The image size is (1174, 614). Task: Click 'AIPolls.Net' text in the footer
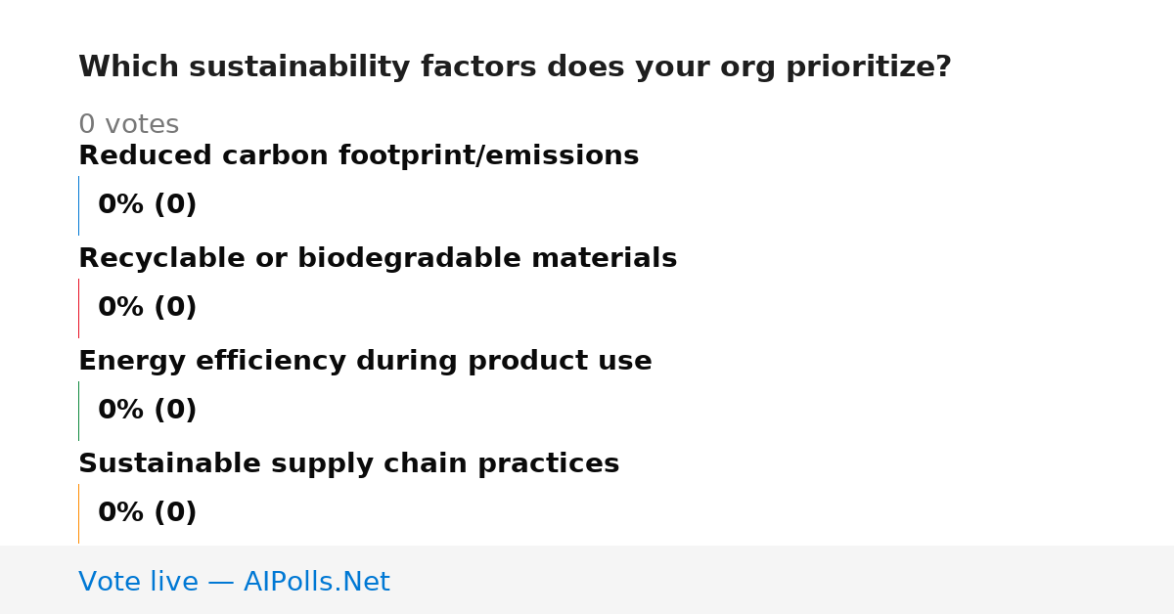click(x=317, y=583)
